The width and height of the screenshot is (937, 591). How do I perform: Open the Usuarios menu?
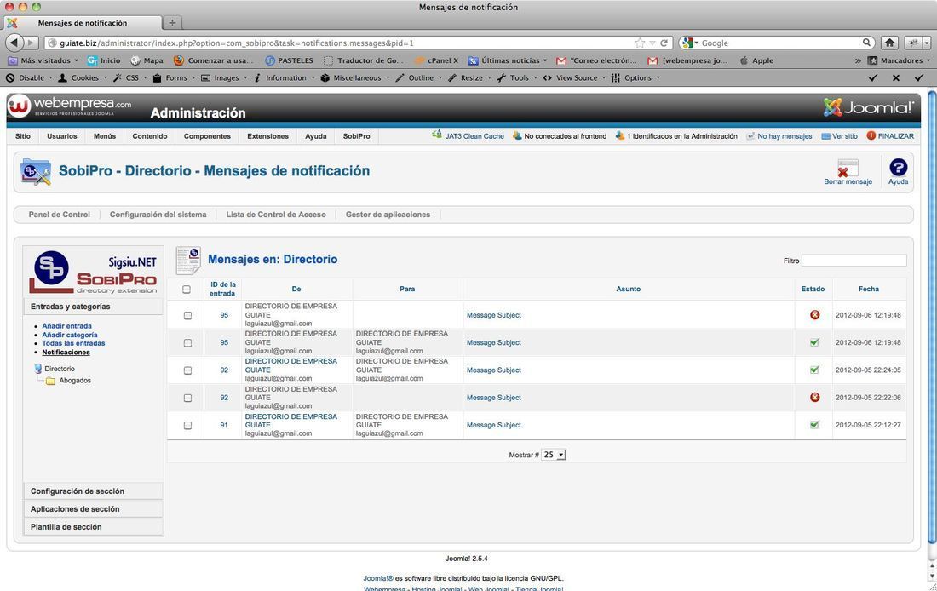coord(62,136)
